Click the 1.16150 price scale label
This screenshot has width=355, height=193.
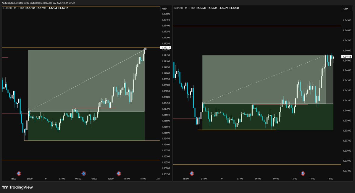pos(166,174)
